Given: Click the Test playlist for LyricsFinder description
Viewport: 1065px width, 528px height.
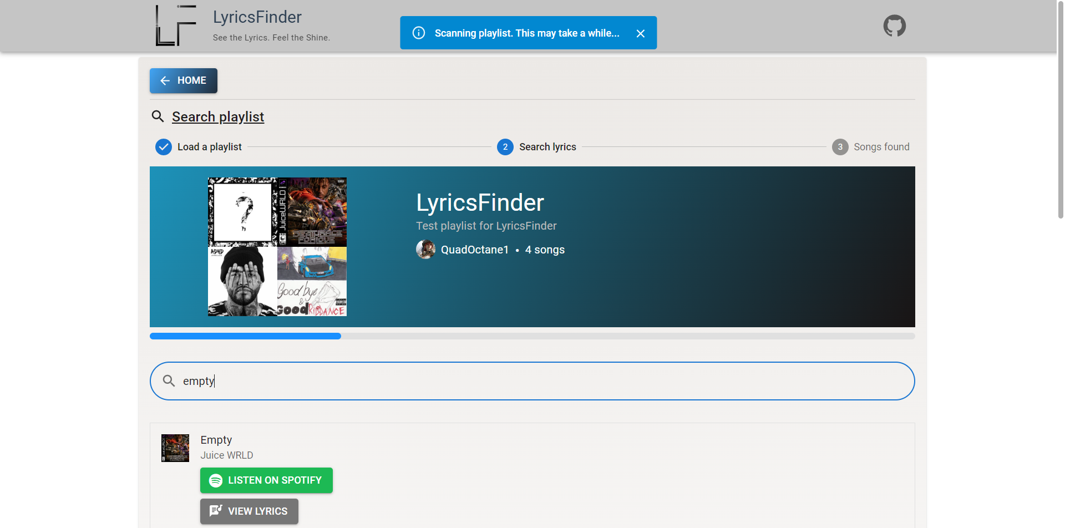Looking at the screenshot, I should pos(486,226).
